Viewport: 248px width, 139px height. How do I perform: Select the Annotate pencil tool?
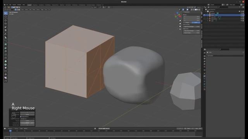coord(5,34)
